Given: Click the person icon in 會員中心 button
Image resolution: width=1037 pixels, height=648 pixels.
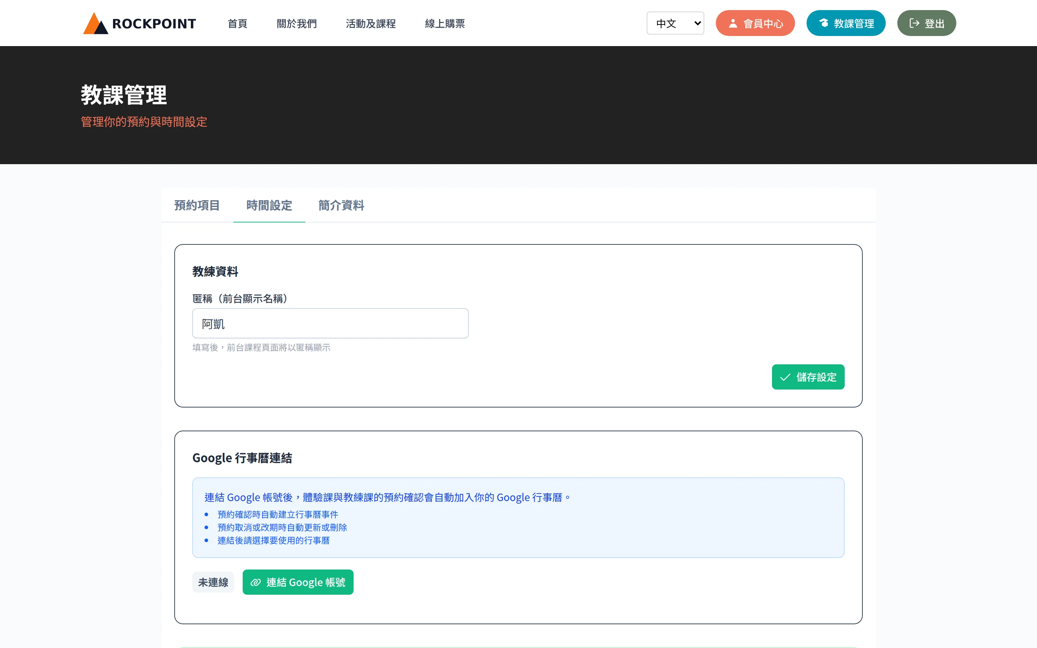Looking at the screenshot, I should click(x=733, y=23).
